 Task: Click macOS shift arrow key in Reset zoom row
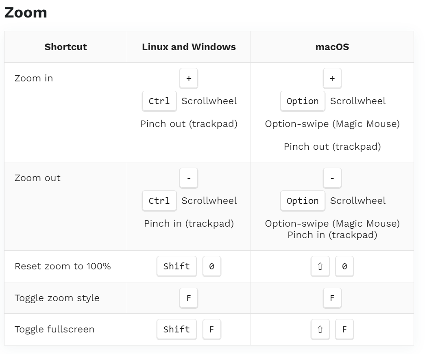[x=320, y=267]
